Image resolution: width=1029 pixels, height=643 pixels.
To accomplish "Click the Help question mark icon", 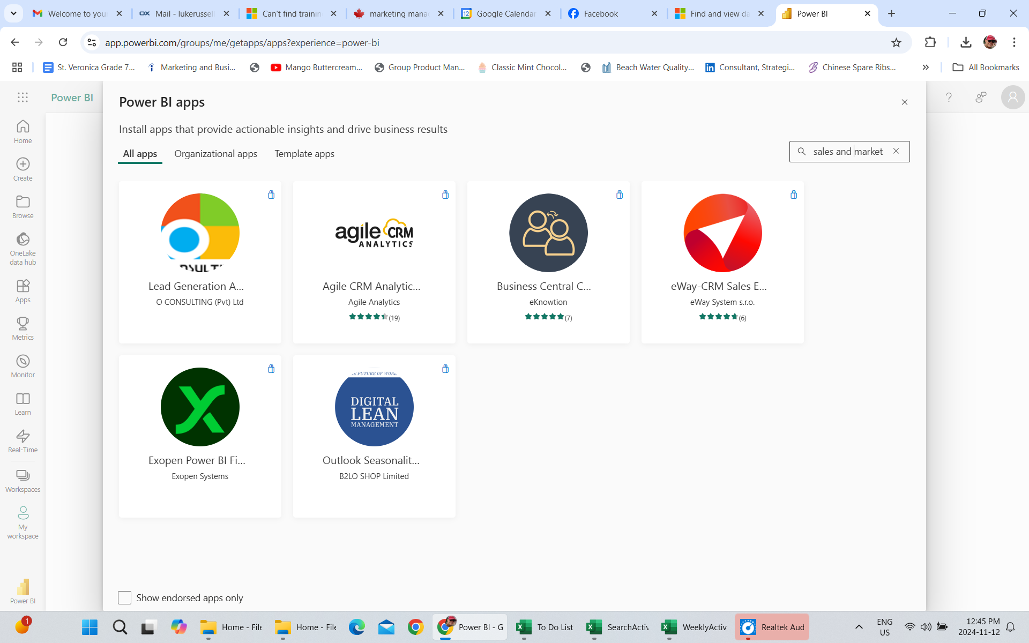I will [949, 97].
